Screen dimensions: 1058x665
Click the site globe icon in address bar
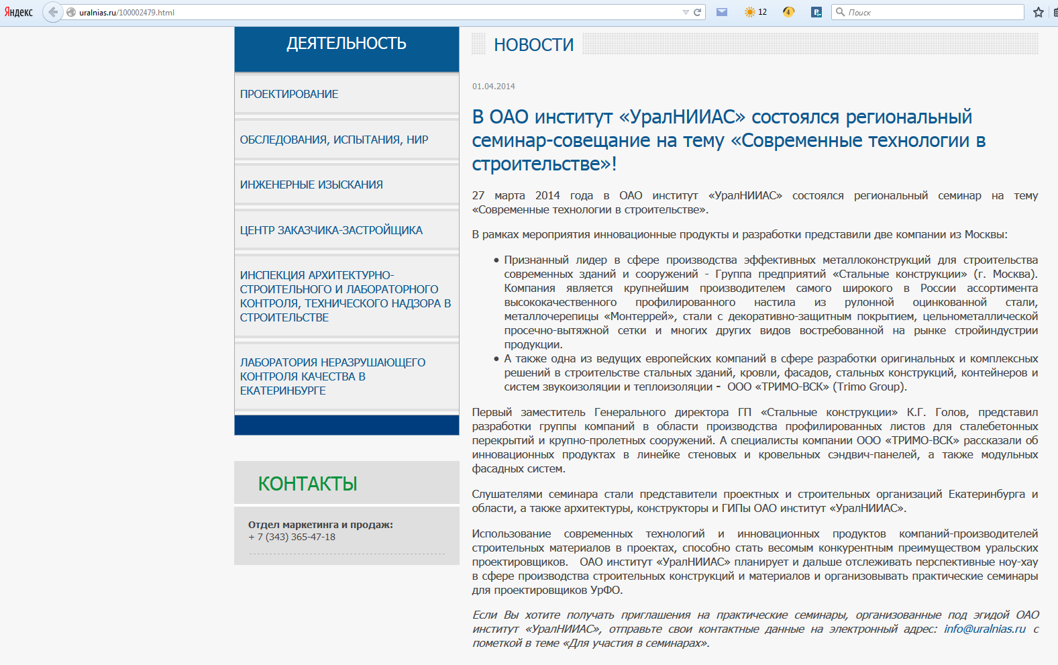pos(71,12)
